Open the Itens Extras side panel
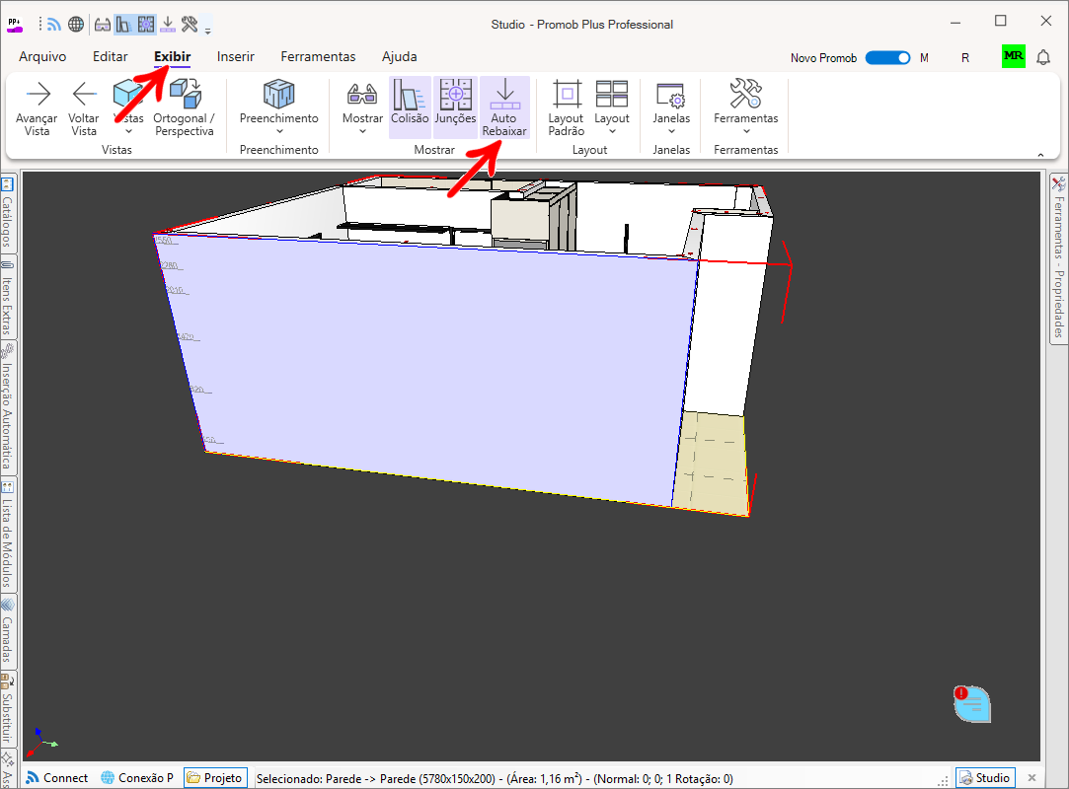 [8, 297]
